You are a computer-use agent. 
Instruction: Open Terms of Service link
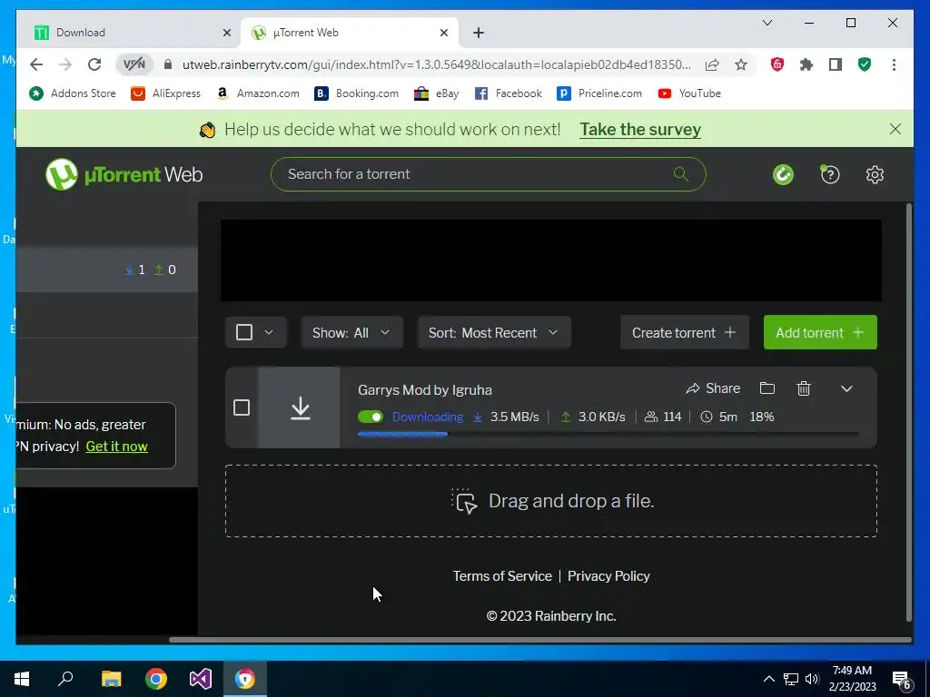click(502, 576)
